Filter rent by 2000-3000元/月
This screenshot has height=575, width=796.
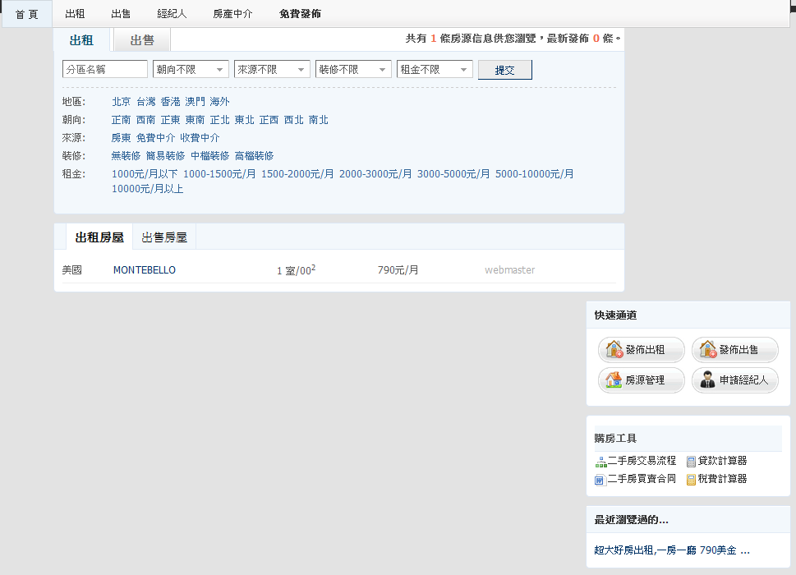pyautogui.click(x=375, y=174)
